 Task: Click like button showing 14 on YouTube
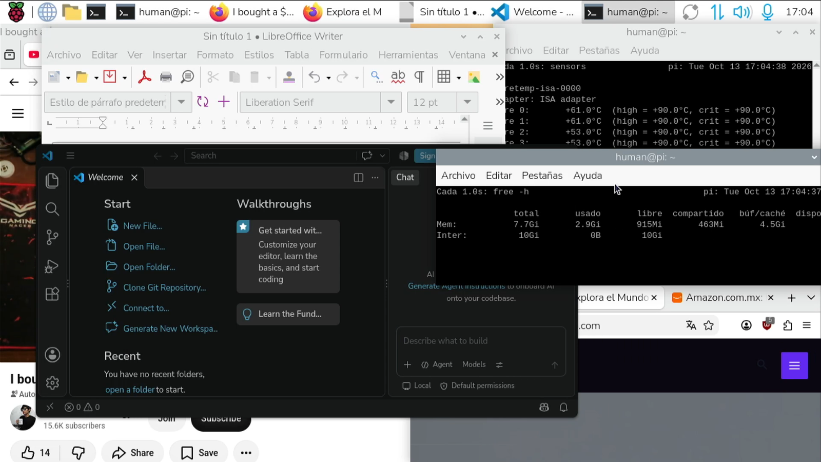tap(35, 452)
